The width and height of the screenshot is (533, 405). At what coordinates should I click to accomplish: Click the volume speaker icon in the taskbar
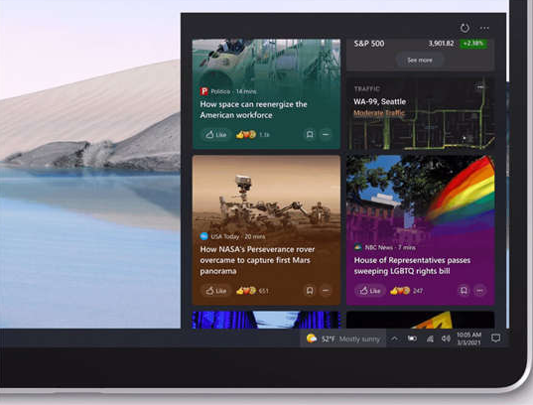pyautogui.click(x=446, y=338)
